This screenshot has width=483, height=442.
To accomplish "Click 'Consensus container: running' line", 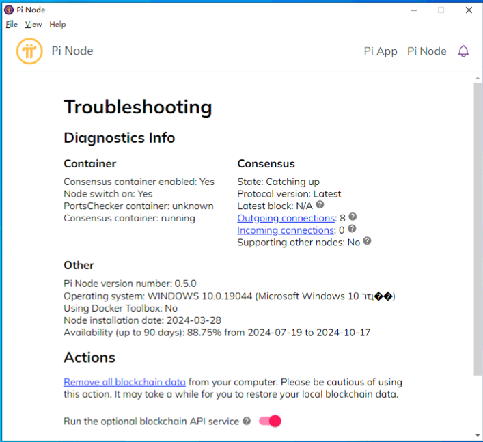I will click(x=129, y=218).
